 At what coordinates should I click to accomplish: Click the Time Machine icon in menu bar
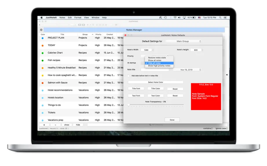(x=165, y=18)
